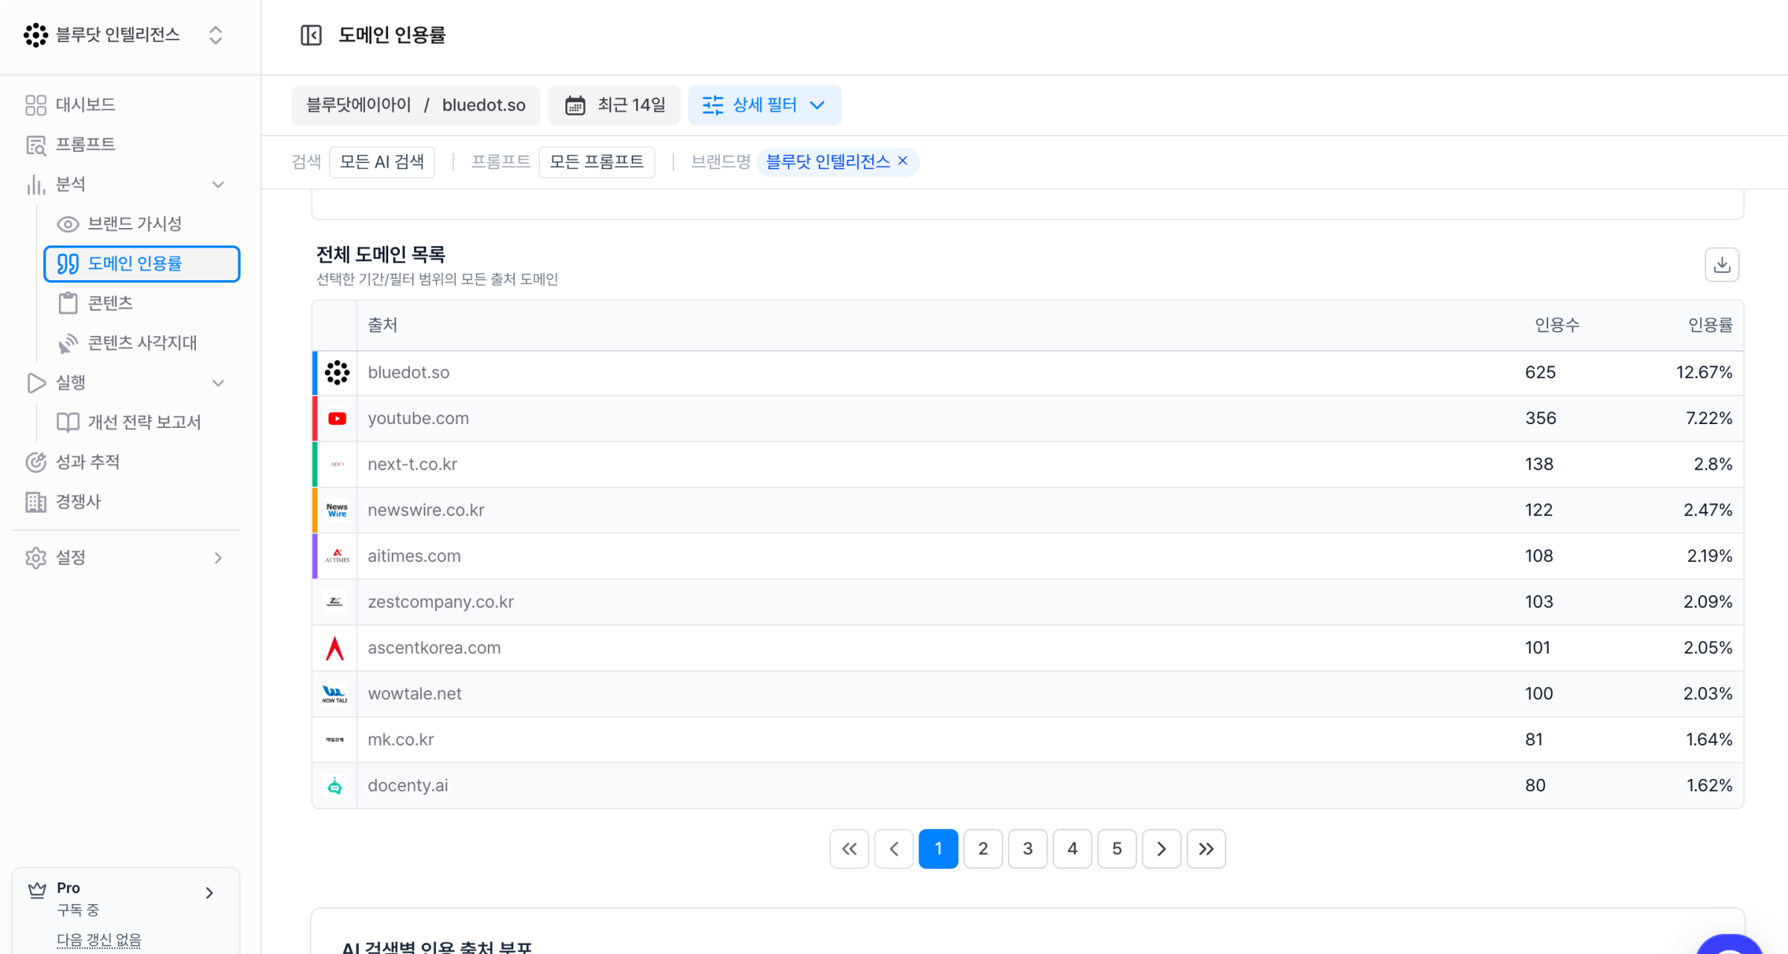Go to page 3 of domain list
The image size is (1788, 954).
tap(1027, 849)
